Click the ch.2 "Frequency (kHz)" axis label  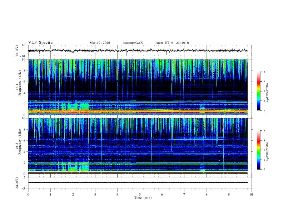click(x=20, y=142)
